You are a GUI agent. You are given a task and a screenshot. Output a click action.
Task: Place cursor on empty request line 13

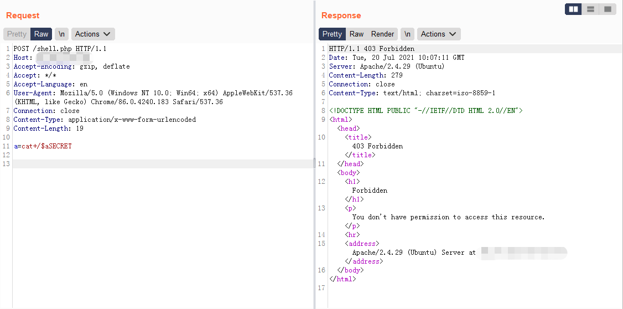163,164
